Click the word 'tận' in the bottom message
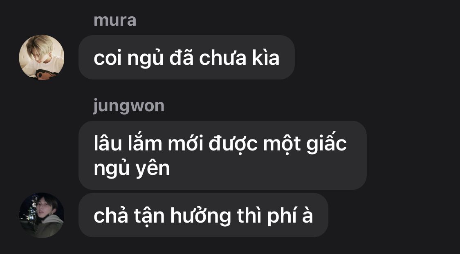This screenshot has width=460, height=254. [149, 216]
